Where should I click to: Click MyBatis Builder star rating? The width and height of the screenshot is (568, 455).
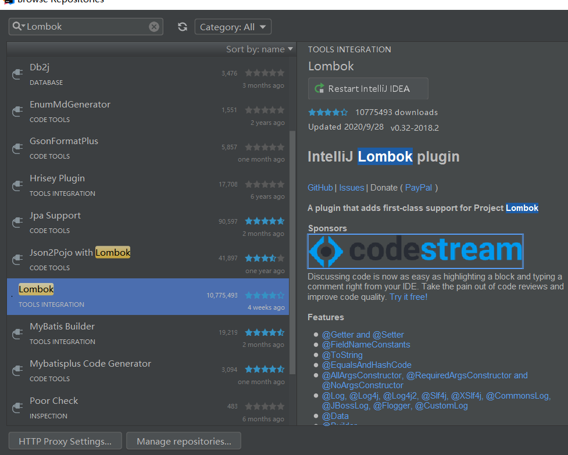(x=265, y=332)
